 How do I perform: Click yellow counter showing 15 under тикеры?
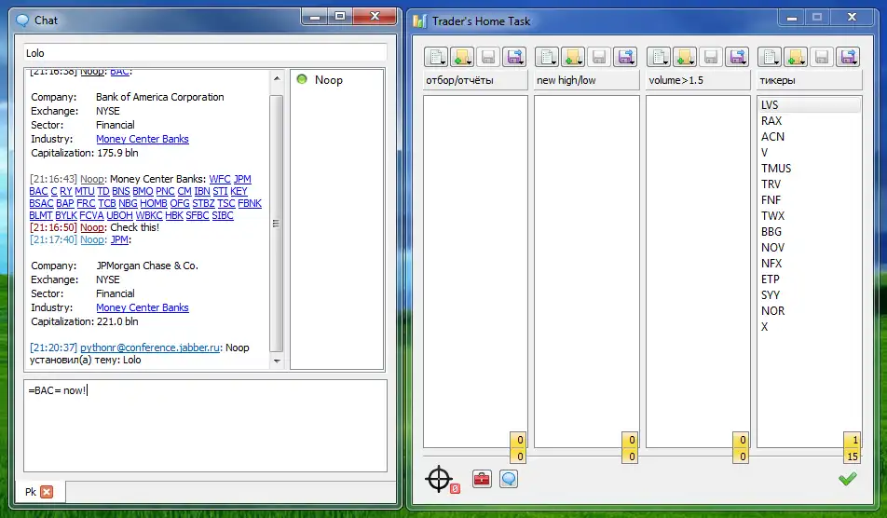tap(852, 457)
